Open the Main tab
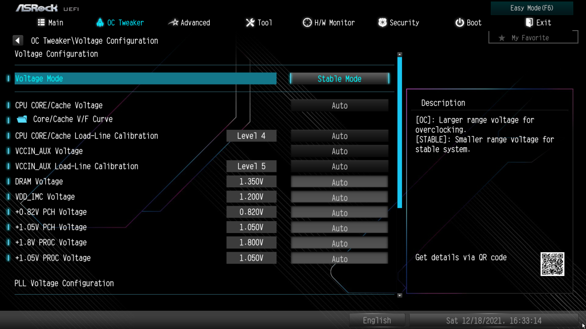This screenshot has height=329, width=586. pyautogui.click(x=50, y=22)
